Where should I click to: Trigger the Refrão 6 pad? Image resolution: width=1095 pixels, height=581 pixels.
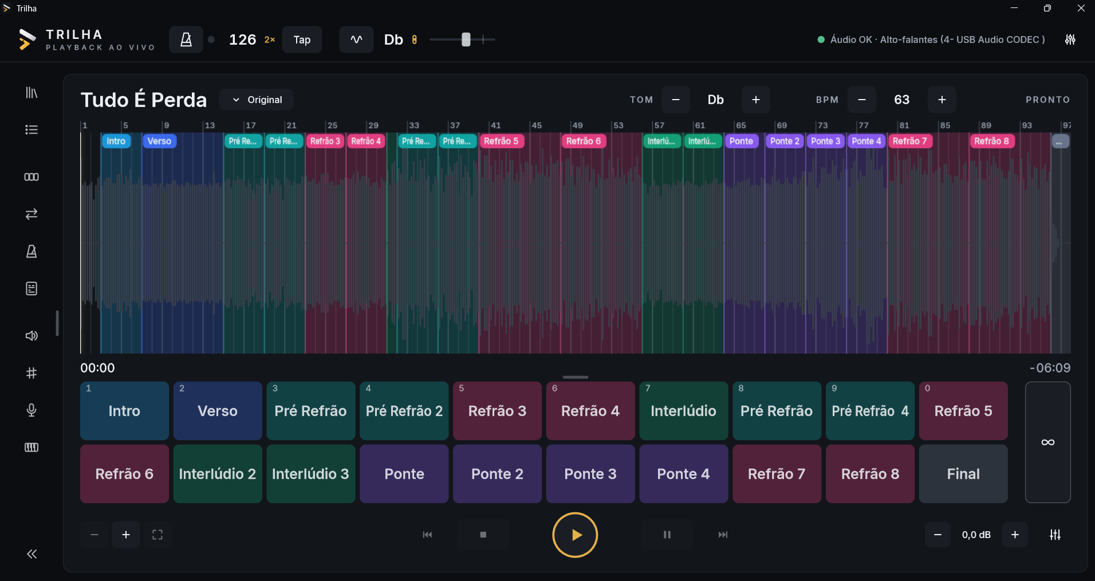point(124,474)
